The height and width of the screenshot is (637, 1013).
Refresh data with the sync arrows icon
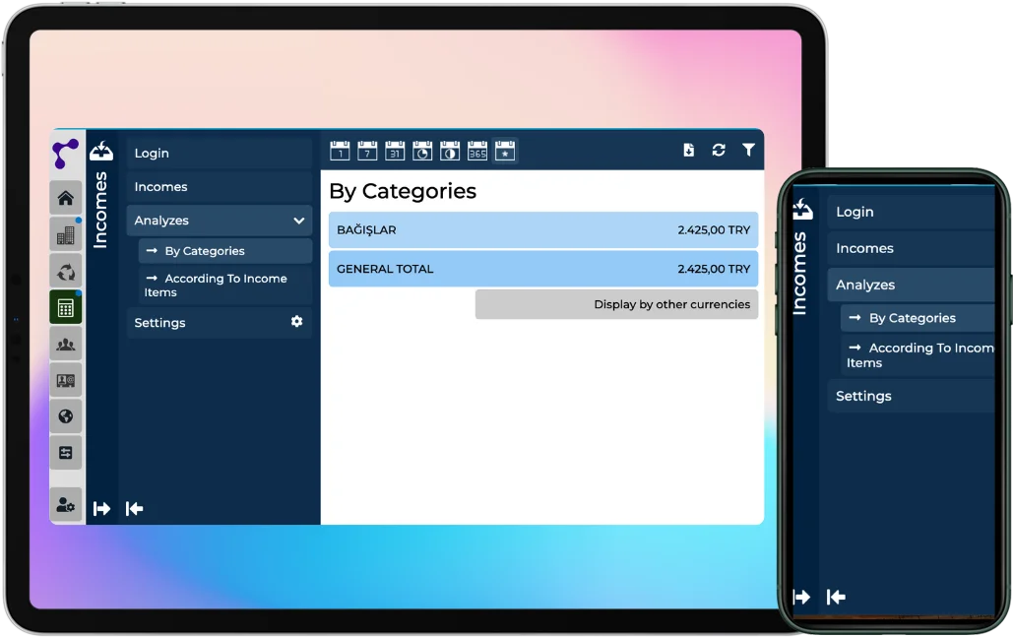719,150
